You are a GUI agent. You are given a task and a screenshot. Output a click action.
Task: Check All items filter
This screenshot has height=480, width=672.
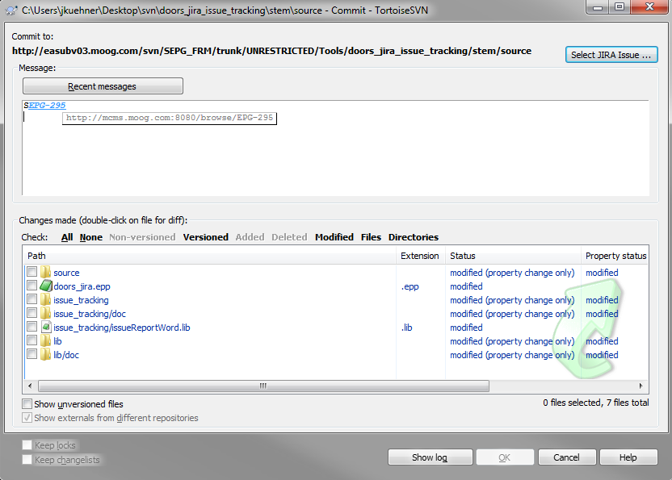67,237
